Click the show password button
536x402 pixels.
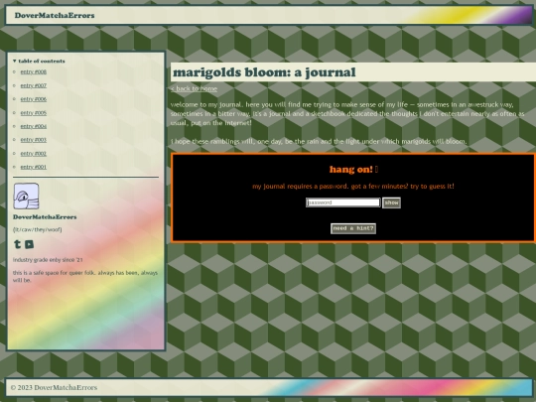[x=391, y=202]
